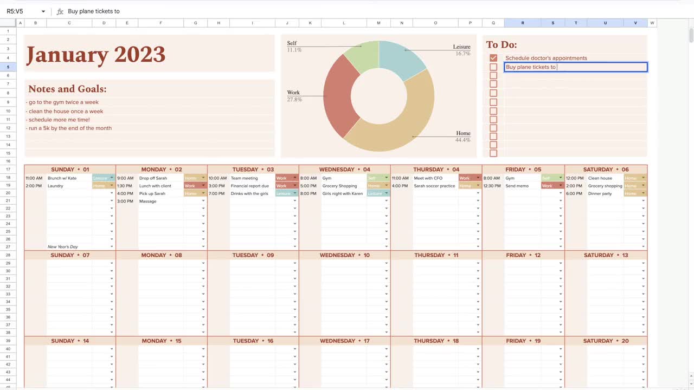Click '- clean the house once a week'
The image size is (694, 390).
pyautogui.click(x=65, y=111)
